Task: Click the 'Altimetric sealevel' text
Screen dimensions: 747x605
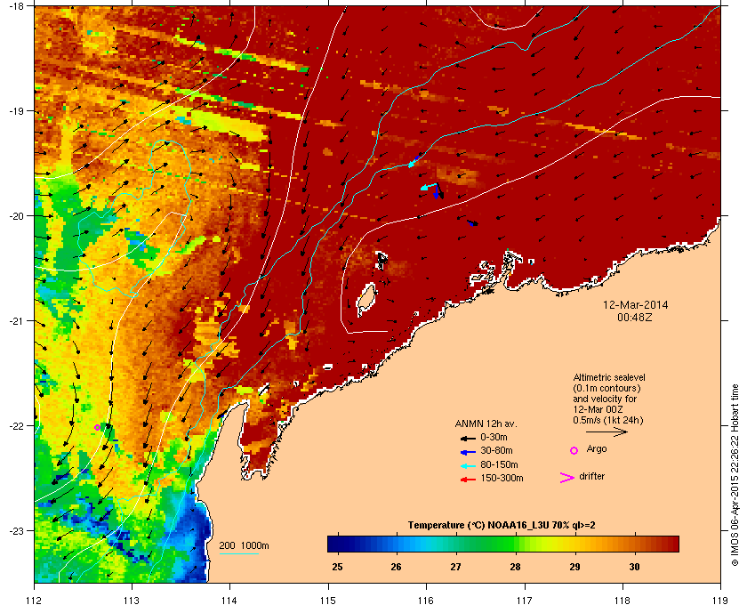Action: [x=609, y=377]
